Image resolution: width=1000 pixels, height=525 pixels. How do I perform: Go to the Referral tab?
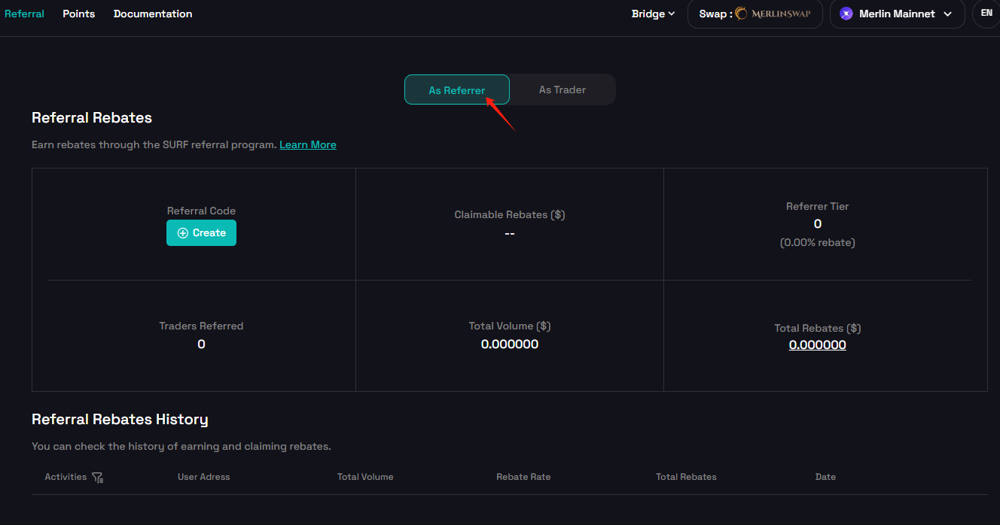click(24, 14)
